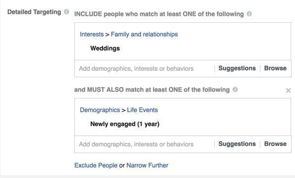Open Suggestions in the narrow audience box
This screenshot has height=178, width=295.
click(x=237, y=144)
